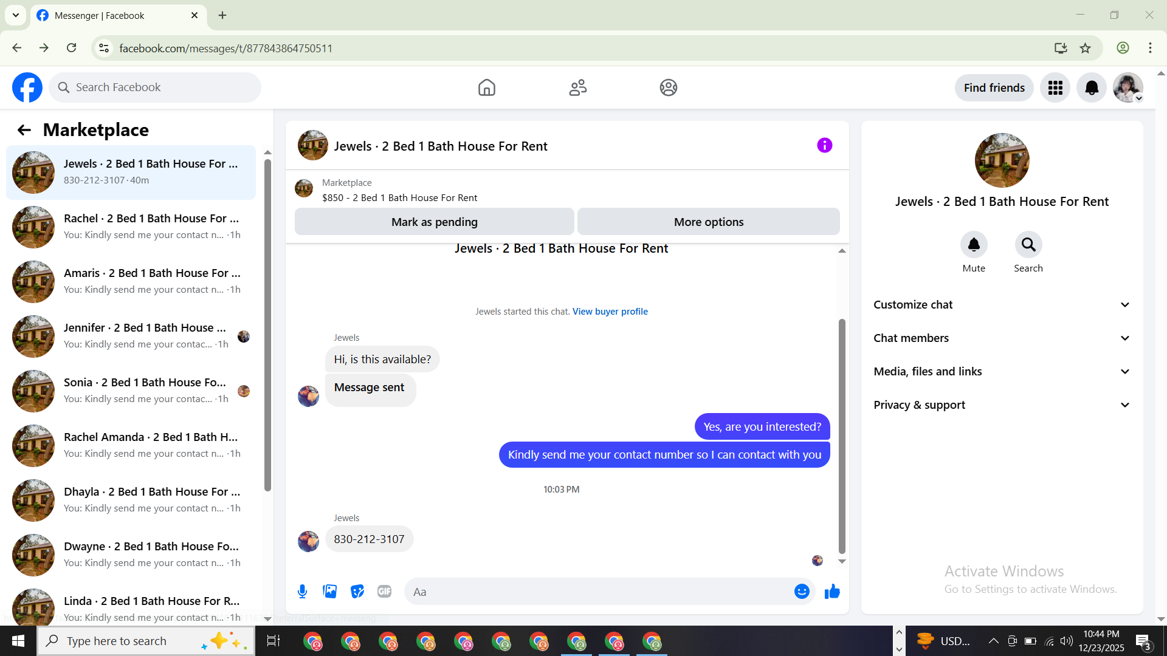Send a thumbs-up like
1167x656 pixels.
tap(832, 592)
